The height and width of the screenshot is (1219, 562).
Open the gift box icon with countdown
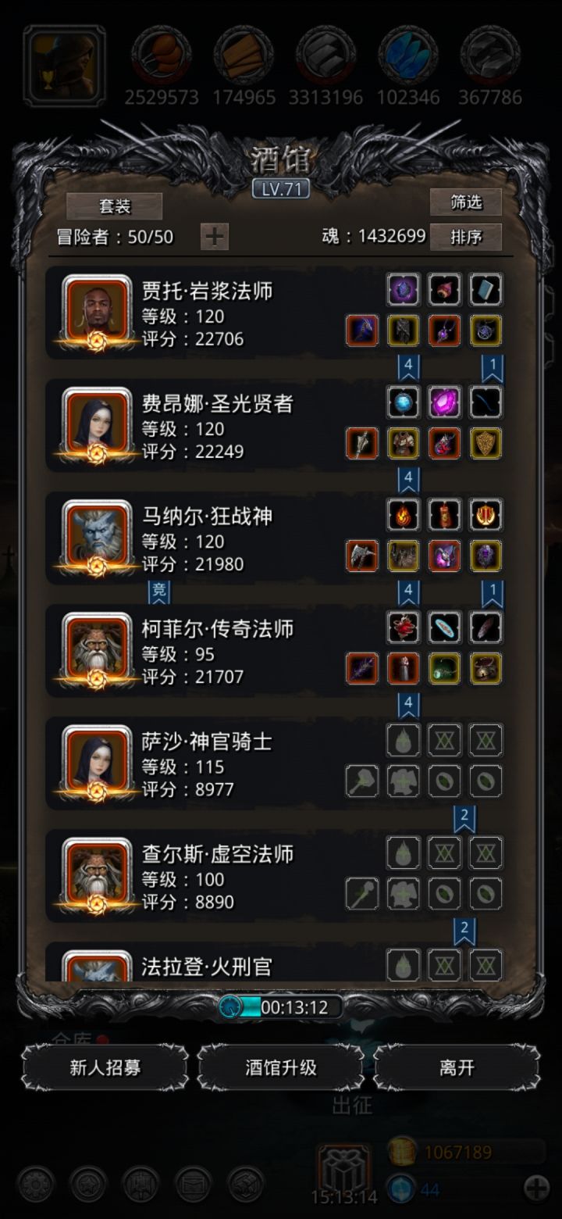click(344, 1169)
